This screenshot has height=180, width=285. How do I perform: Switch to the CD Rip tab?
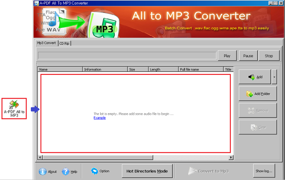pyautogui.click(x=64, y=43)
